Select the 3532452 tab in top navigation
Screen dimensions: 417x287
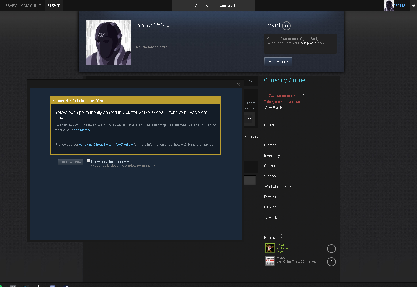[54, 5]
